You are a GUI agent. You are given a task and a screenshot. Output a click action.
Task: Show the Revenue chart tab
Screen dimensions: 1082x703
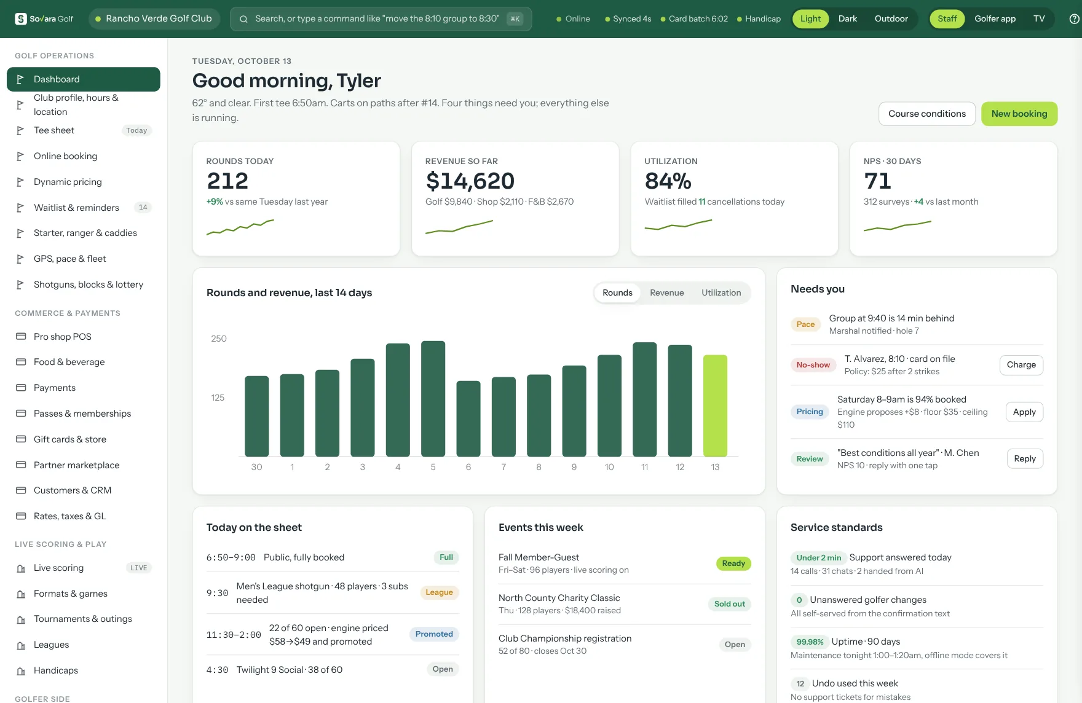tap(666, 293)
